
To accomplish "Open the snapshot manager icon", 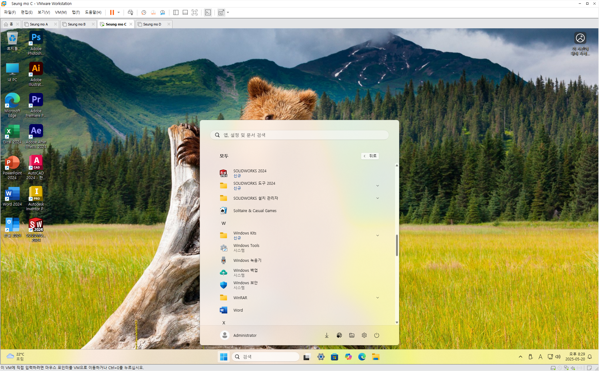I will tap(163, 12).
